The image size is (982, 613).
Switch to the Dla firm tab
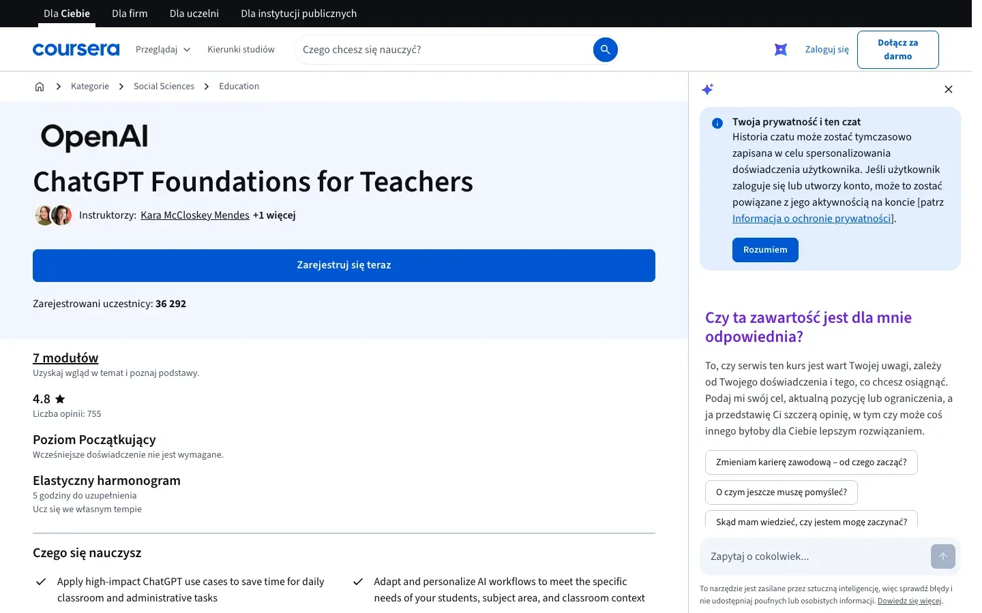(130, 14)
